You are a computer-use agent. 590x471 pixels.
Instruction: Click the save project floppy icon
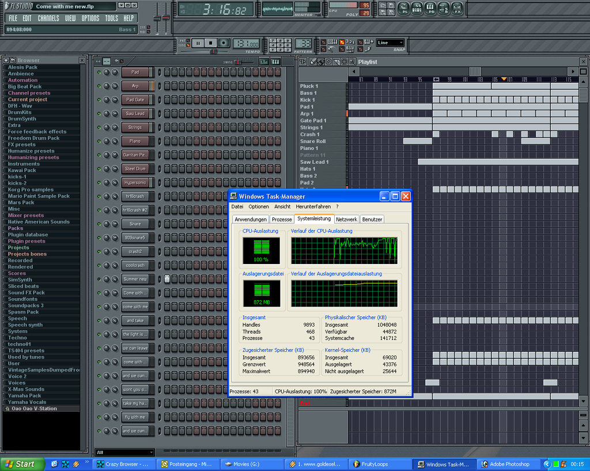[x=391, y=5]
